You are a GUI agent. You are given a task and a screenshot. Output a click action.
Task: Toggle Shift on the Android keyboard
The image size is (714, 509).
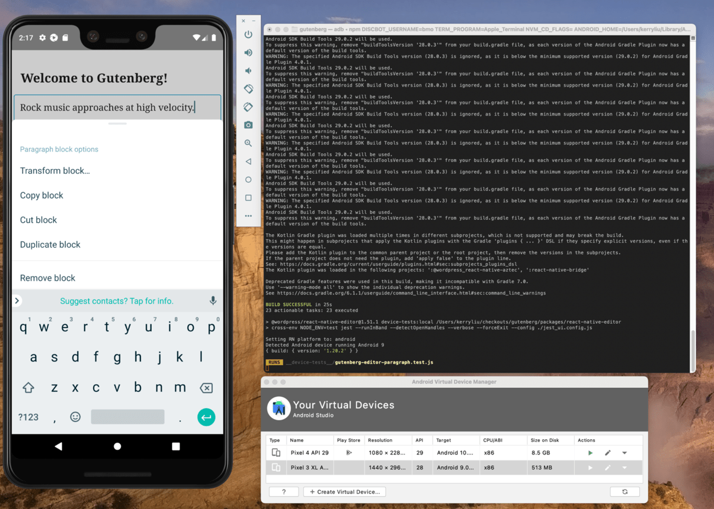28,388
